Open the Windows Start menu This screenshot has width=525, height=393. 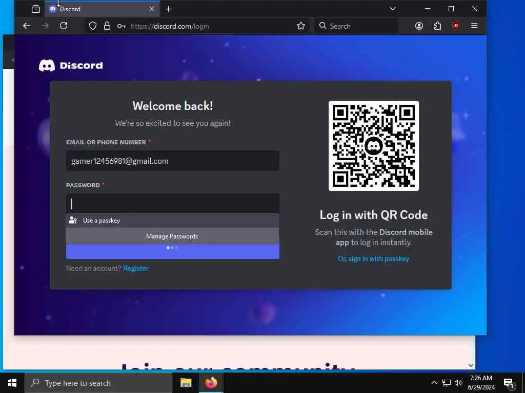coord(12,383)
